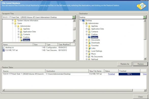Expand System Volume Information in Savepoint tree
The height and width of the screenshot is (99, 149).
(x=12, y=21)
